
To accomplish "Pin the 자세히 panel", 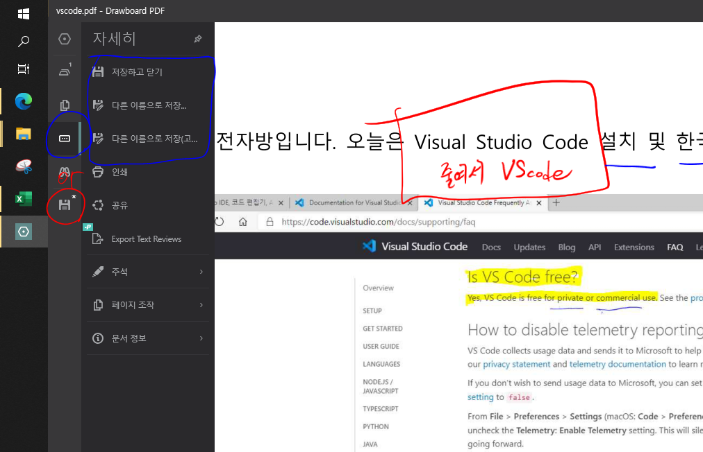I will tap(198, 39).
